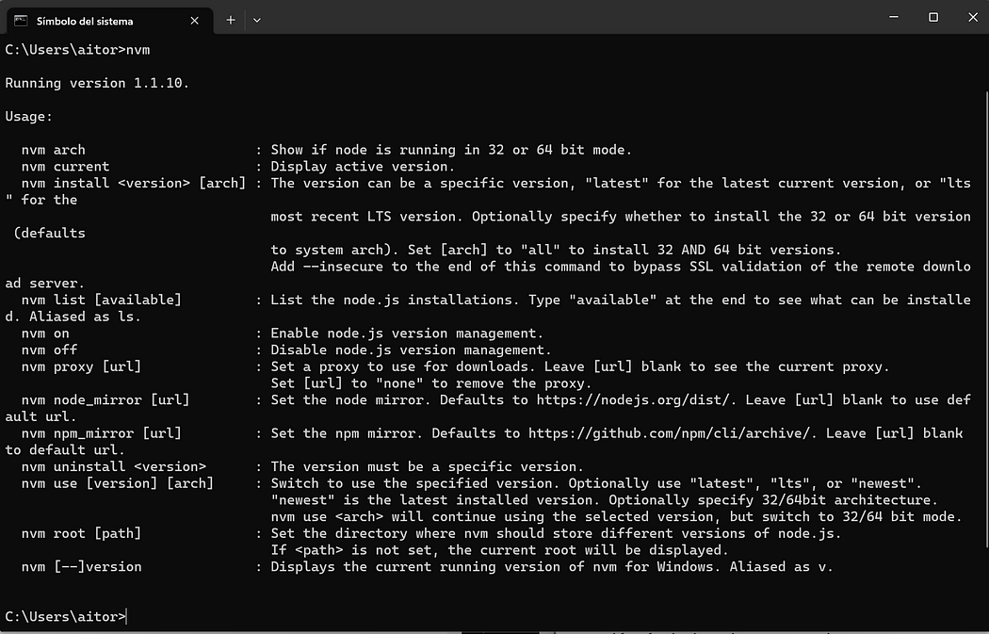Click 'Disable node.js version management.' text

(411, 350)
